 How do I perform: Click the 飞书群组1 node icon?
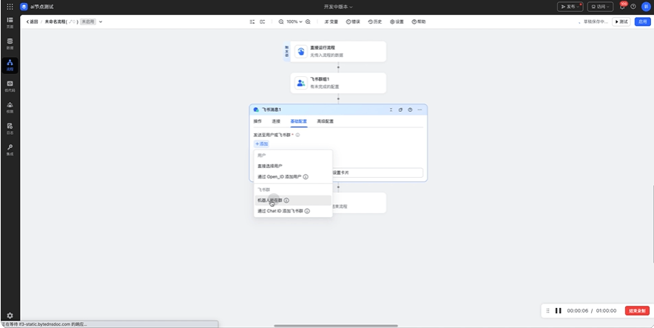point(300,83)
